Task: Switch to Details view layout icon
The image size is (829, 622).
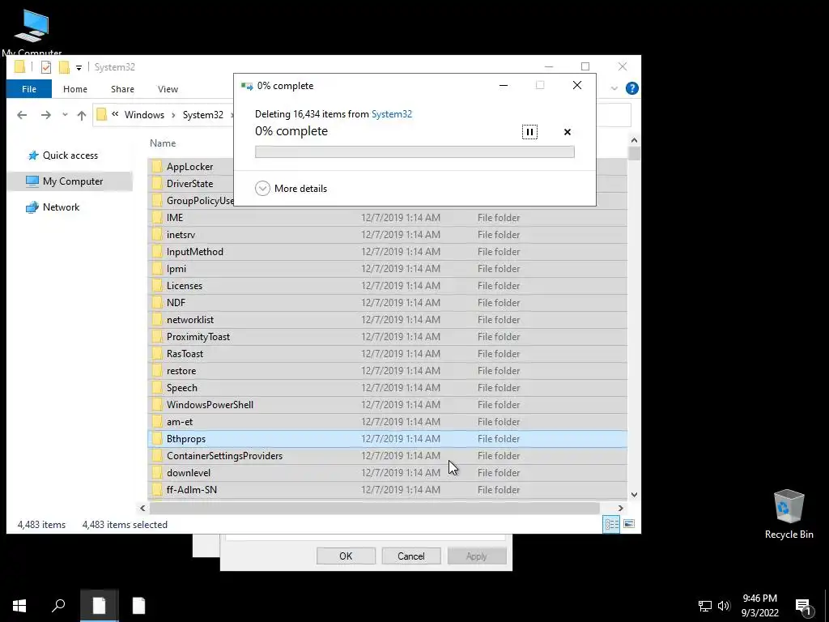Action: [x=612, y=524]
